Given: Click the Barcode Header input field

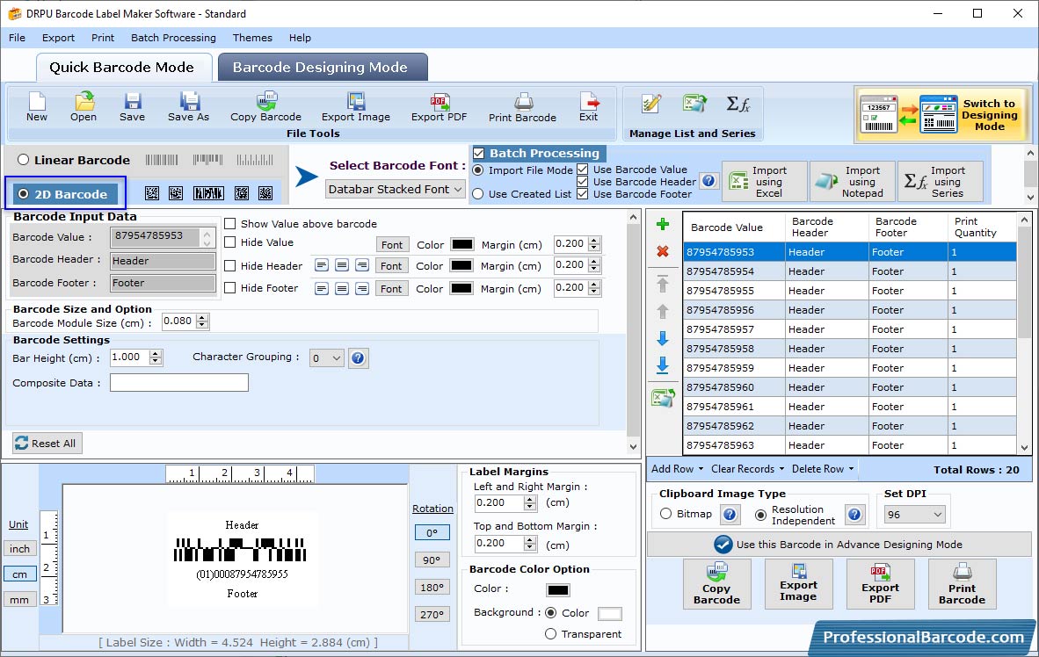Looking at the screenshot, I should click(163, 261).
